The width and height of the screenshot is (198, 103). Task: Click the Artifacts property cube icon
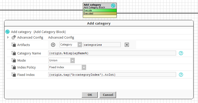coord(14,45)
